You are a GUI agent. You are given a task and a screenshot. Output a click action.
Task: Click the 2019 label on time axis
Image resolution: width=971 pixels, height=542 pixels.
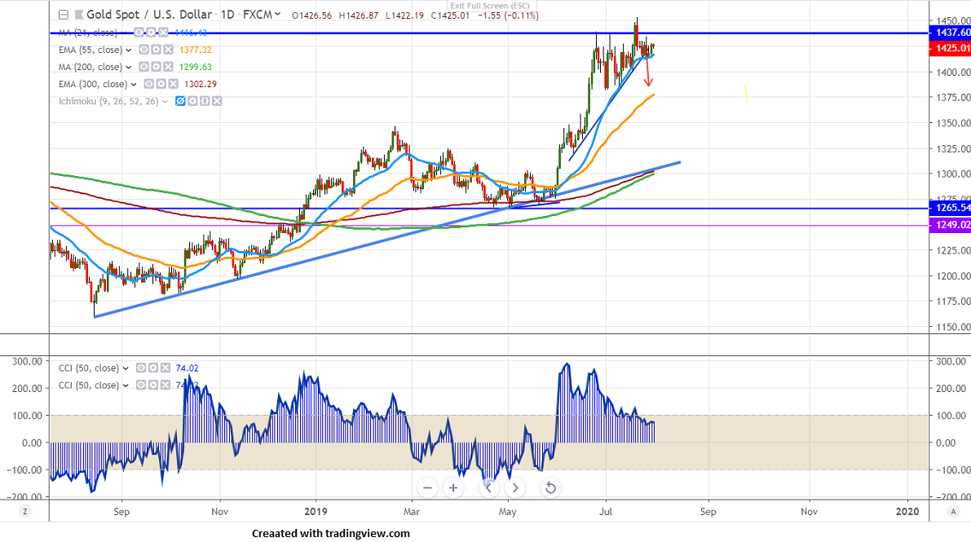(x=316, y=512)
